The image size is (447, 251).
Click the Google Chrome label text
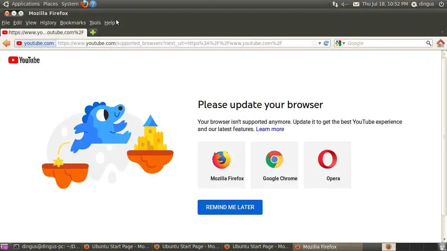coord(280,178)
